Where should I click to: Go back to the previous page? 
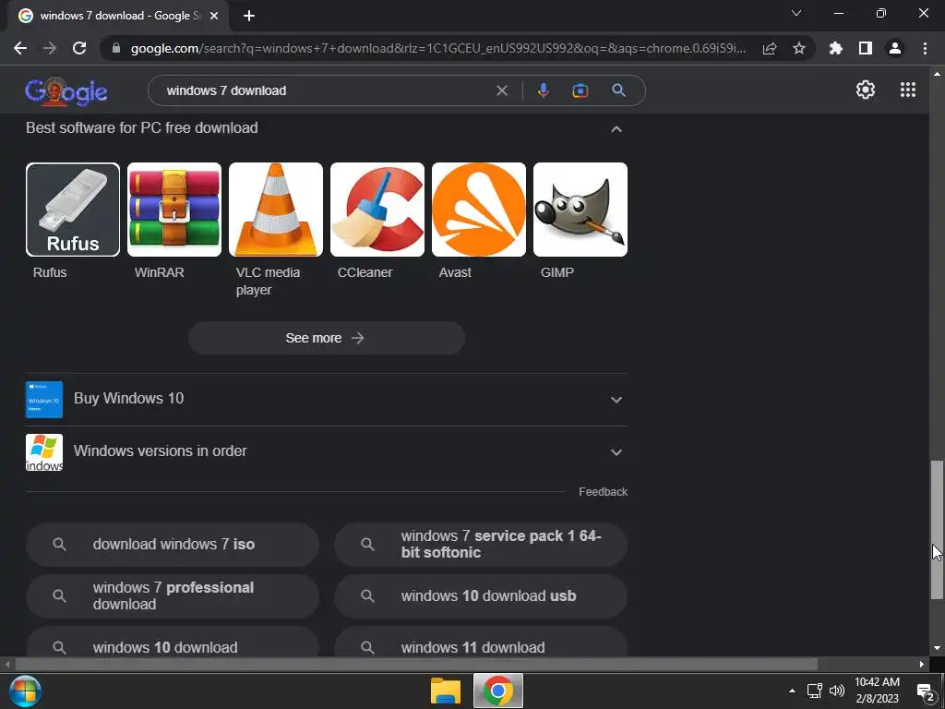[x=20, y=48]
